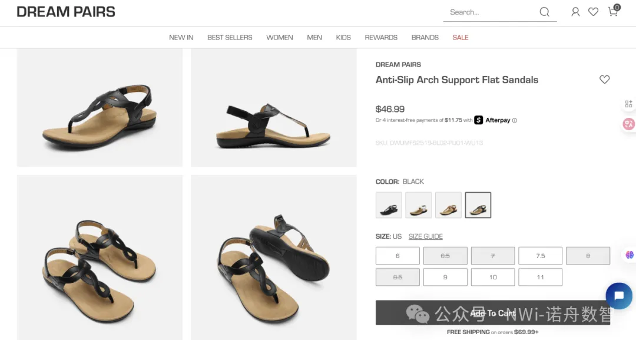636x340 pixels.
Task: Choose the second tan color swatch
Action: click(418, 205)
